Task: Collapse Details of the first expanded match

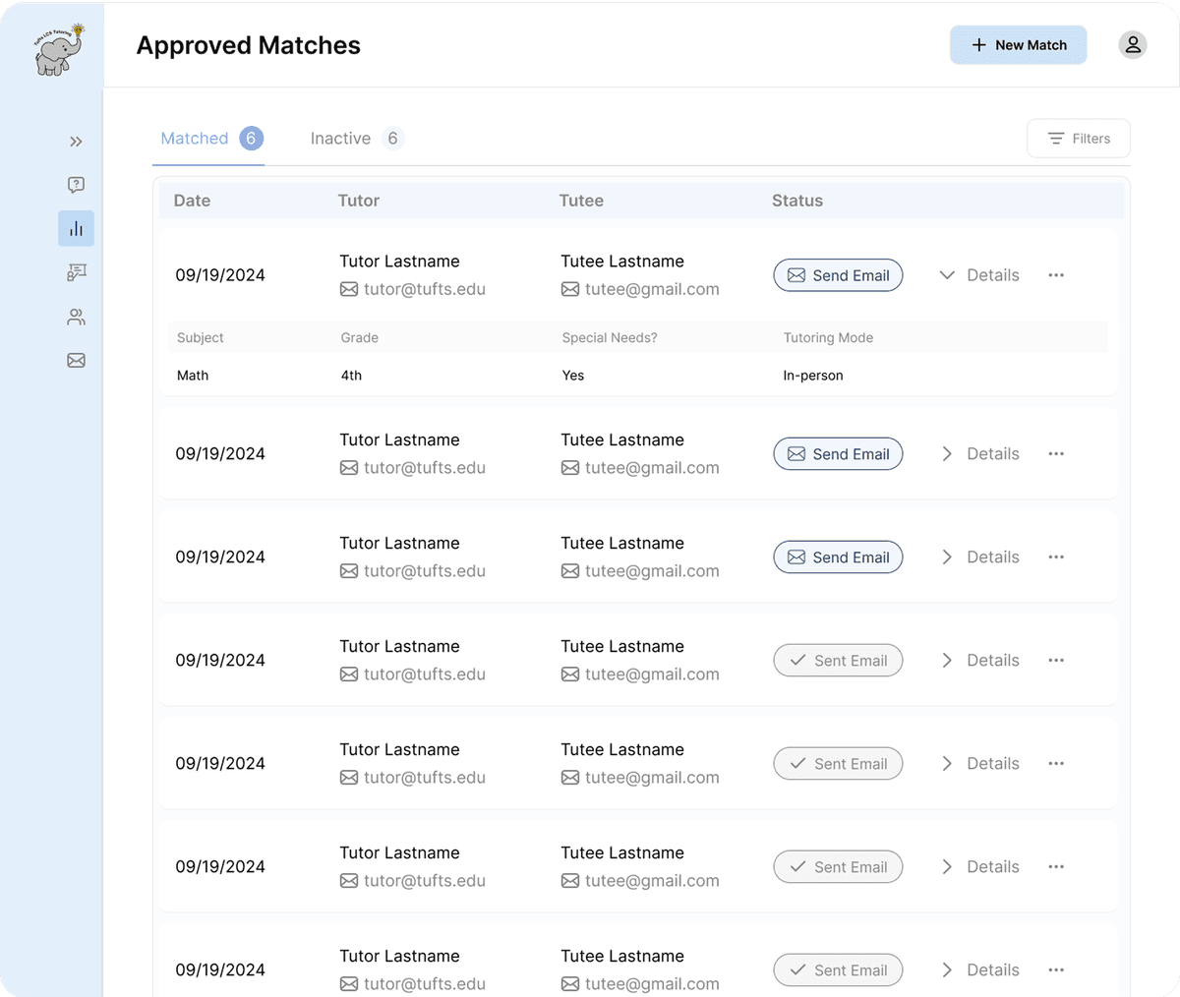Action: coord(978,275)
